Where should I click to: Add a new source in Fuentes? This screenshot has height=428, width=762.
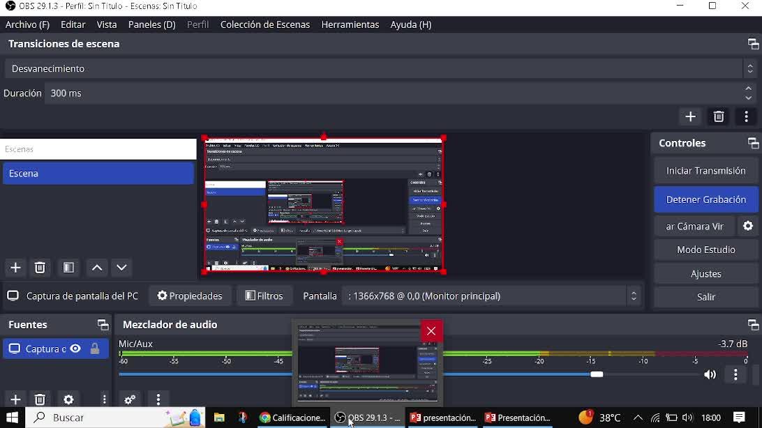click(15, 399)
